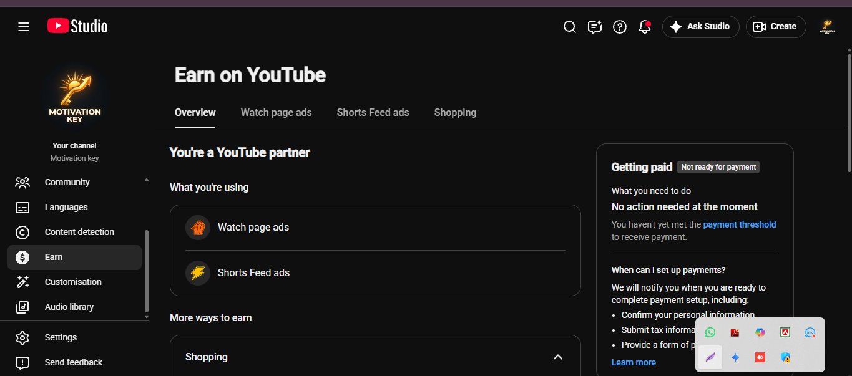Click the 'No action needed at the moment' text

pos(685,207)
